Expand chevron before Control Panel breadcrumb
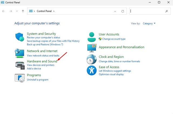Screen dimensions: 173x114 (x=34, y=11)
